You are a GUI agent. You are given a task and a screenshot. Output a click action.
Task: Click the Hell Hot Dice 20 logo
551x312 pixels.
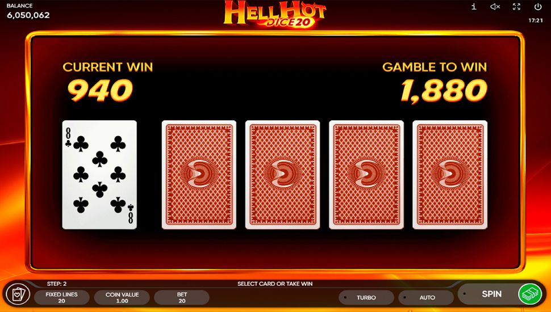click(x=275, y=14)
